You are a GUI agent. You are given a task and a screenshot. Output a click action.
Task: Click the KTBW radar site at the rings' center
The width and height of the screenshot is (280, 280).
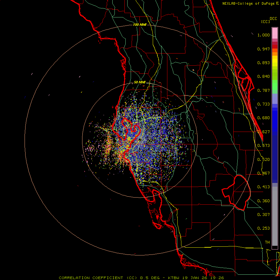[x=140, y=140]
